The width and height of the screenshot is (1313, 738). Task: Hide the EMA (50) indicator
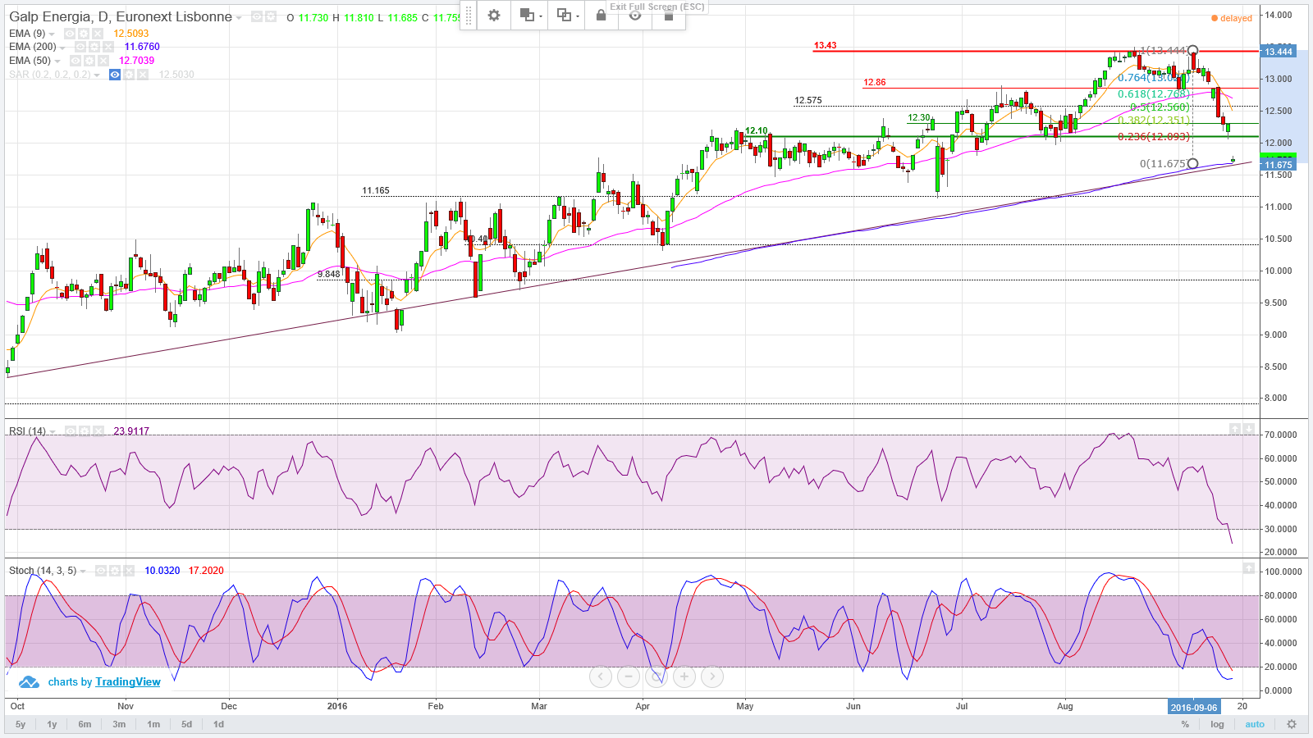click(x=75, y=61)
